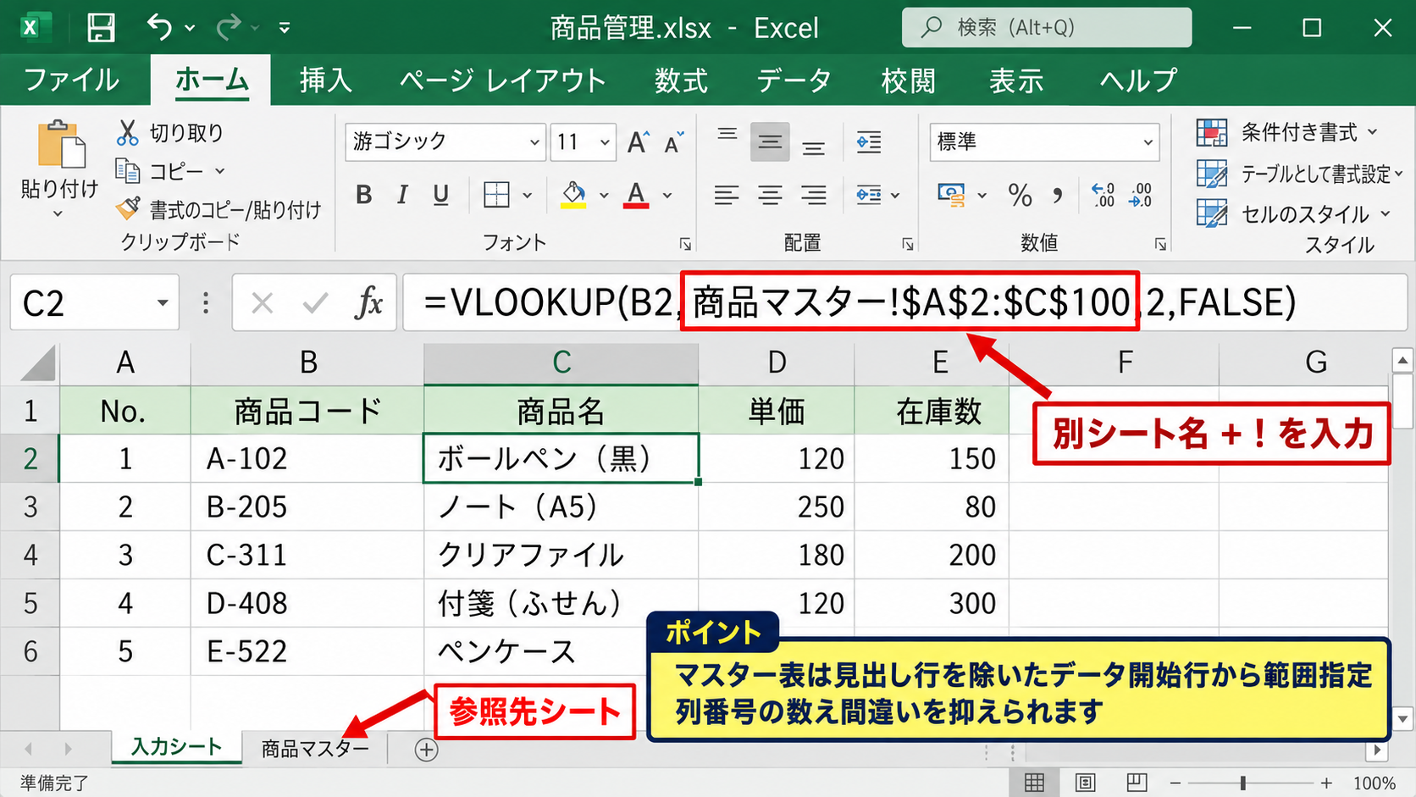Click the formula bar confirm checkmark icon
Viewport: 1416px width, 797px height.
[315, 302]
